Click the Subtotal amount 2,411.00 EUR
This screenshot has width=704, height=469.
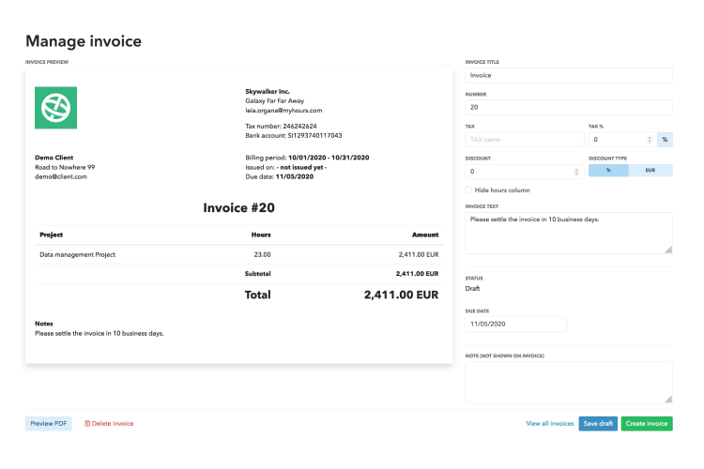click(417, 274)
